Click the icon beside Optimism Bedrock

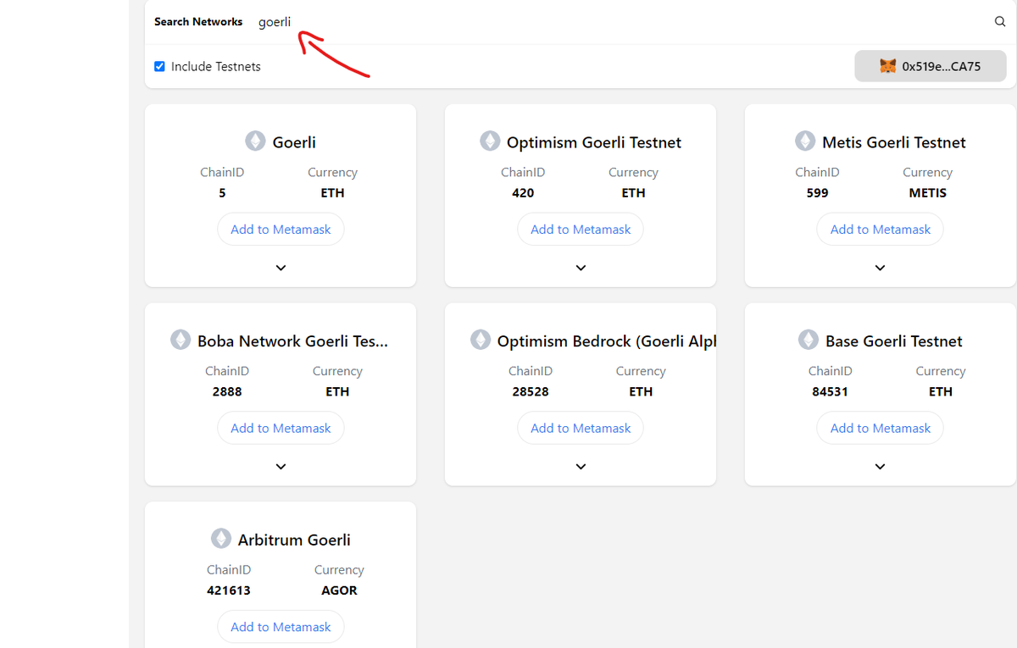[481, 340]
